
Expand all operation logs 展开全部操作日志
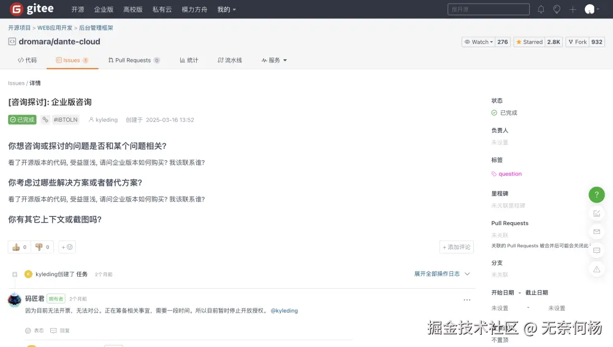click(x=442, y=274)
